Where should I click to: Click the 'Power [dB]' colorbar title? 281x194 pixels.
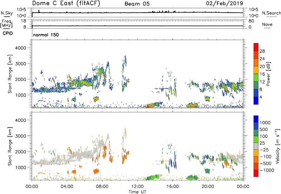[268, 74]
